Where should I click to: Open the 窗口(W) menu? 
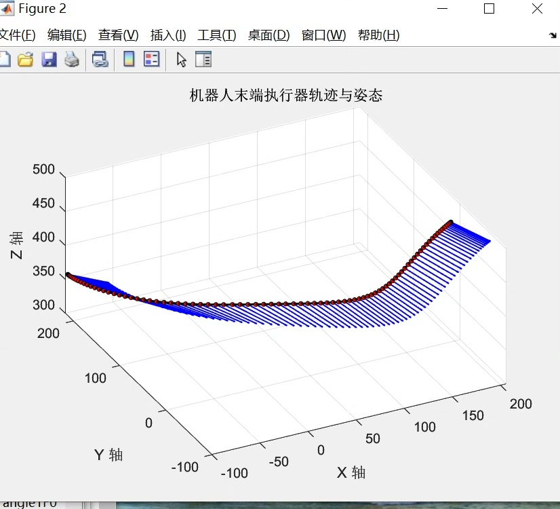(323, 35)
